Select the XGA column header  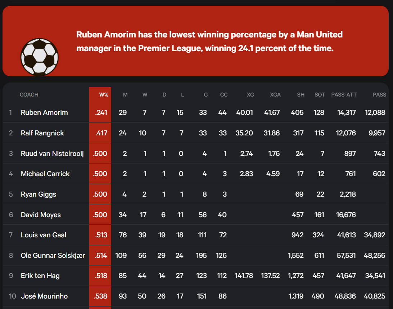click(275, 95)
